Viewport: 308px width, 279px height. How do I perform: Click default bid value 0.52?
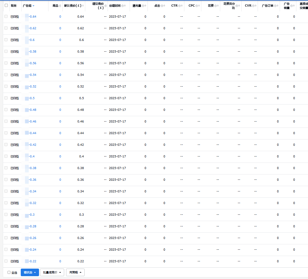(81, 87)
